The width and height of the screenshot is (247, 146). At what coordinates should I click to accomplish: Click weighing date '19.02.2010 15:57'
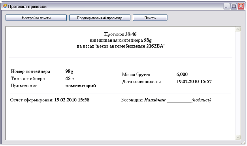(x=194, y=82)
